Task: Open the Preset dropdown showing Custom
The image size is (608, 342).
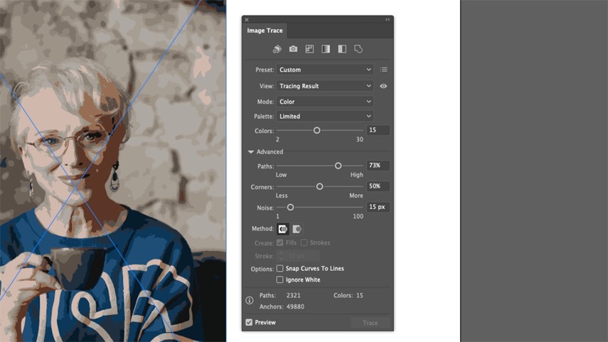Action: [x=325, y=70]
